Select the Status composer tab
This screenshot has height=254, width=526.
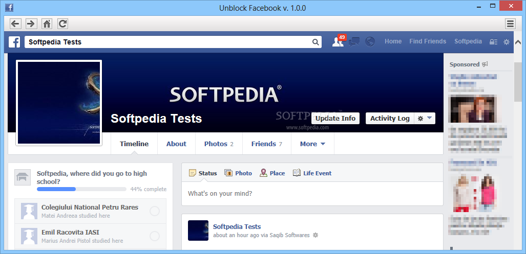tap(203, 173)
